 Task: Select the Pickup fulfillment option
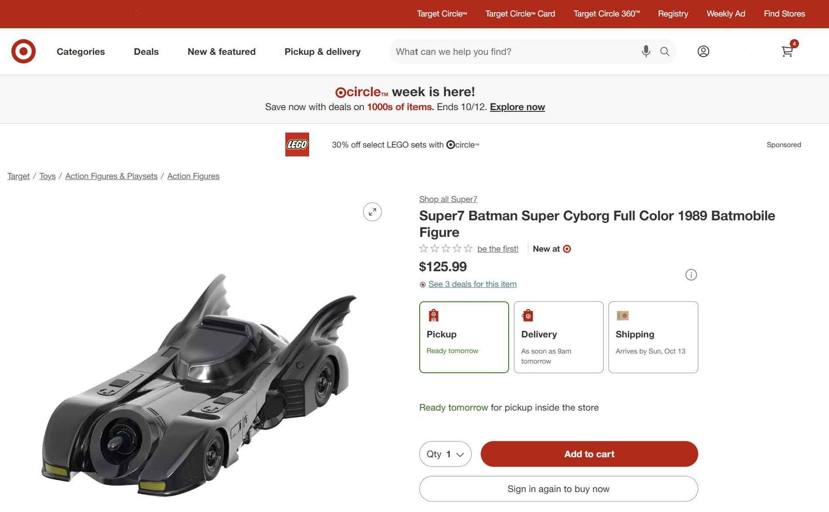click(464, 337)
